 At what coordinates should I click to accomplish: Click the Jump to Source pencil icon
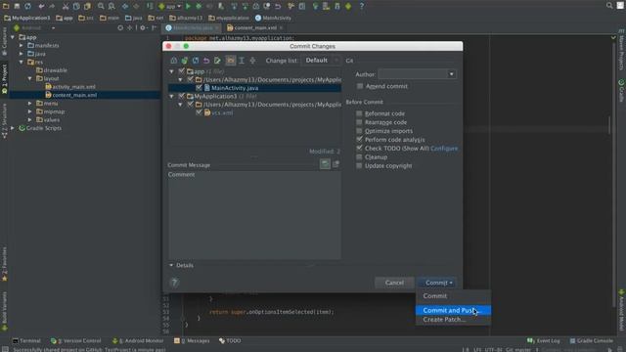point(217,61)
